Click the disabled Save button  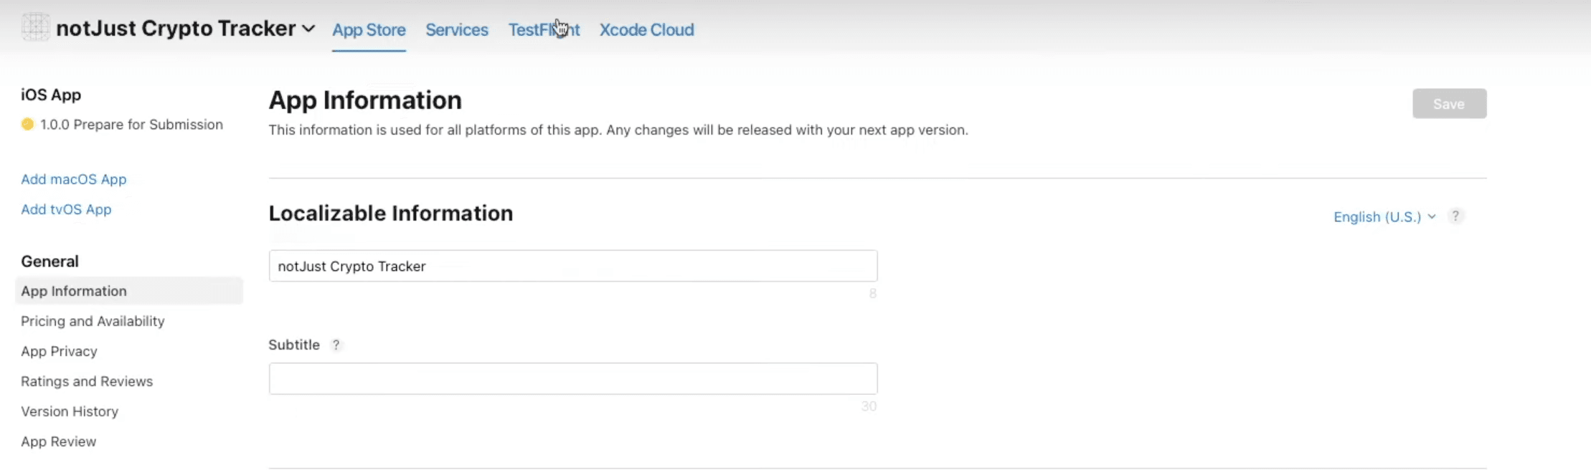(1449, 104)
